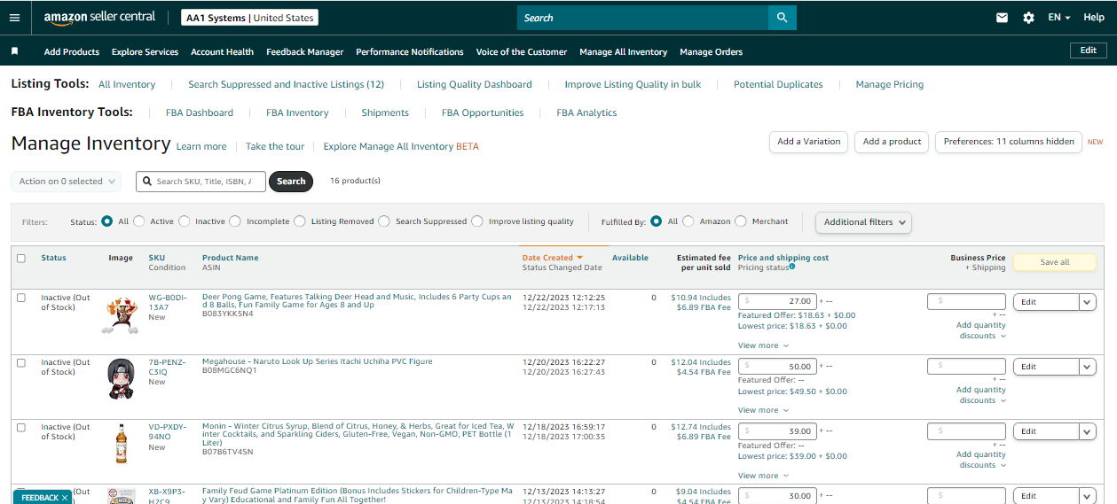1117x504 pixels.
Task: Open Feedback Manager
Action: click(305, 52)
